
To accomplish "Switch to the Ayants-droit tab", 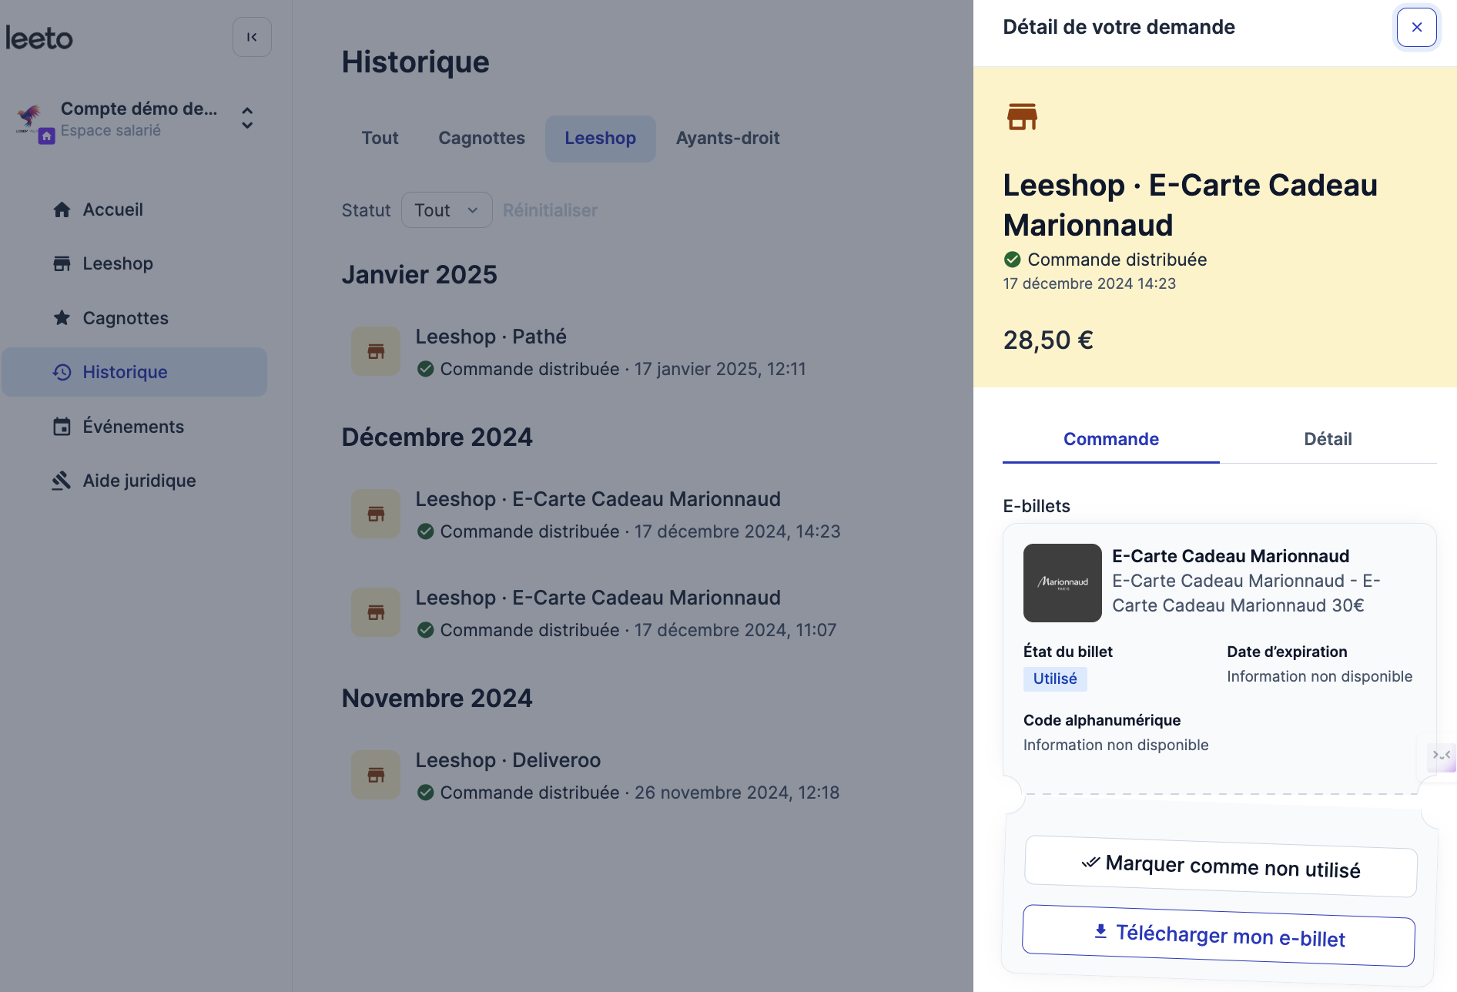I will [728, 139].
